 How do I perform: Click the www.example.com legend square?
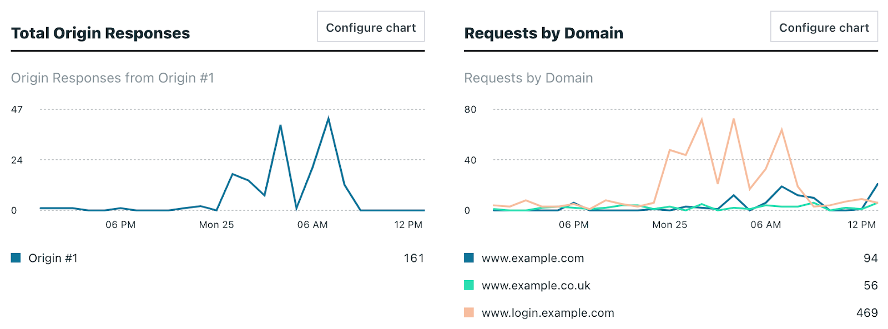[469, 258]
